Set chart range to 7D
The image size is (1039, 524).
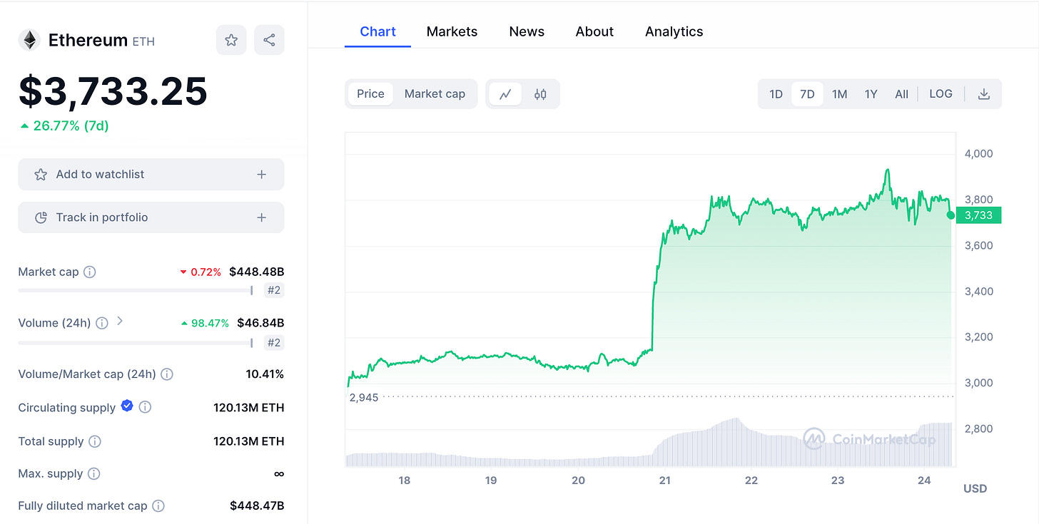(807, 94)
